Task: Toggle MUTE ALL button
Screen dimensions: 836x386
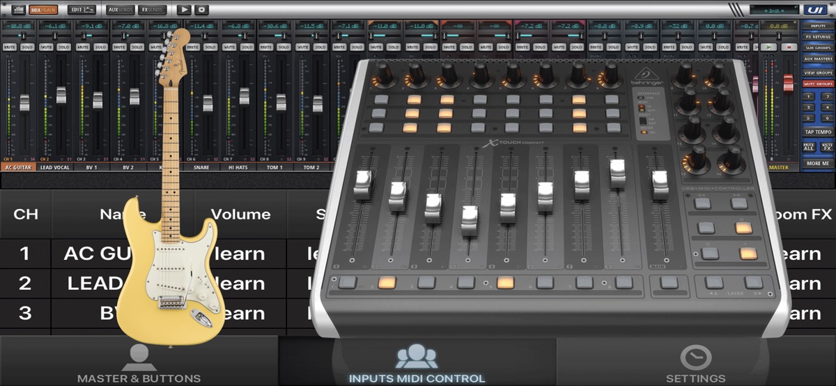Action: point(808,147)
